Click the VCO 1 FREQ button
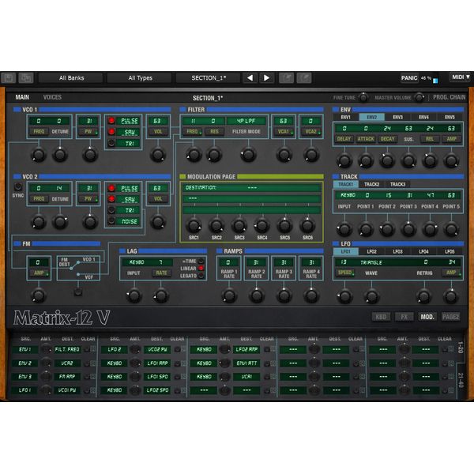 (39, 131)
